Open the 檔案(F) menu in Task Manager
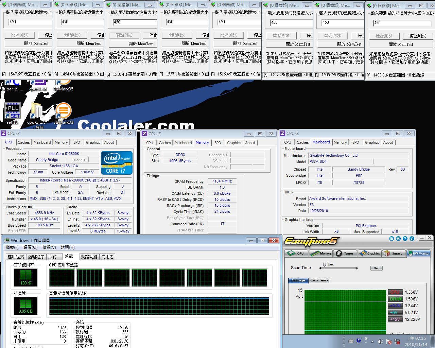The image size is (435, 348). [12, 247]
